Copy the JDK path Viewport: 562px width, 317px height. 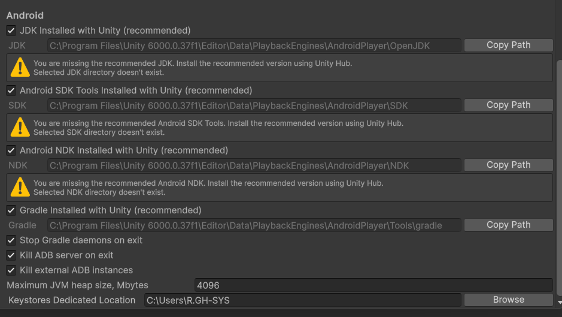click(x=508, y=45)
